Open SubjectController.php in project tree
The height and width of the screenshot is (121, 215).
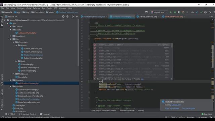33,58
